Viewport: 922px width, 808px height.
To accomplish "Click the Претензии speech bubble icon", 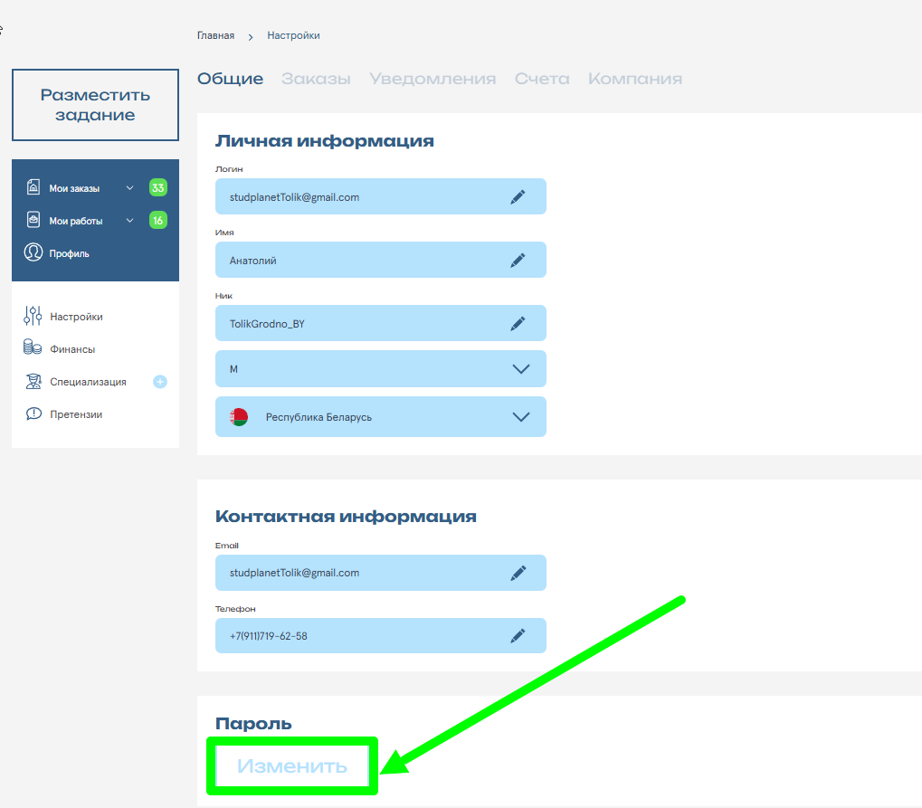I will tap(33, 414).
